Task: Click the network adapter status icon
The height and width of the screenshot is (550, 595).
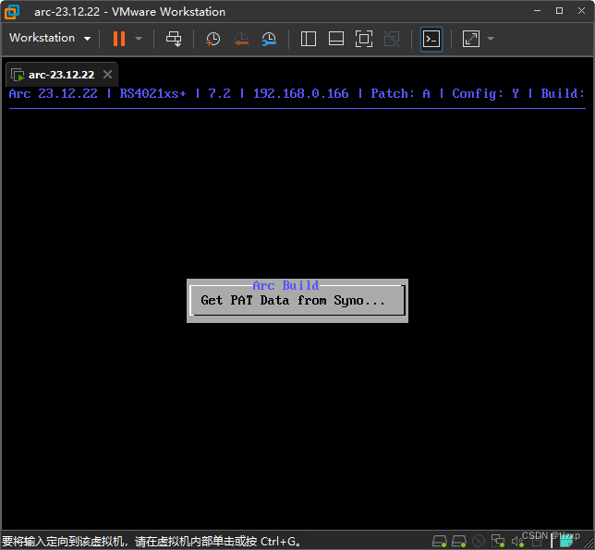Action: point(498,541)
